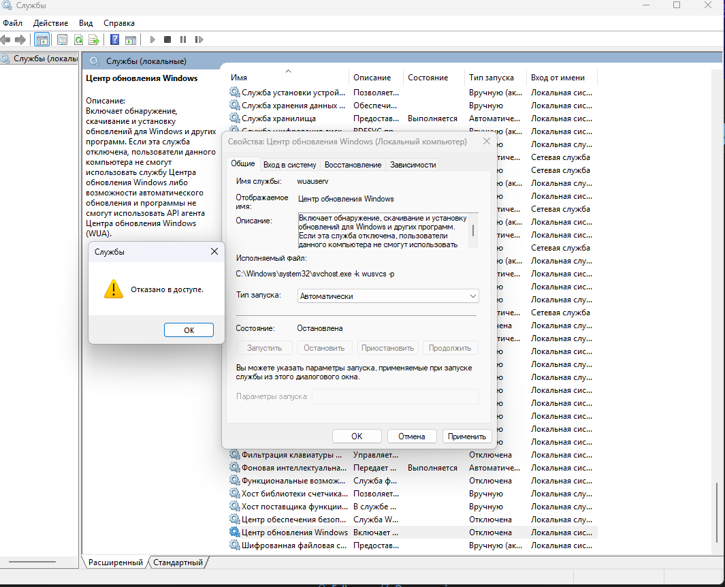Switch to the Вход в систему tab
The width and height of the screenshot is (725, 587).
pos(289,165)
